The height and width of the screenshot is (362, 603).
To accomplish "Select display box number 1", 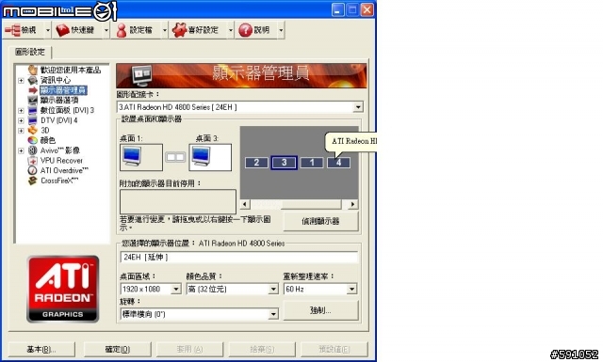I will tap(312, 163).
